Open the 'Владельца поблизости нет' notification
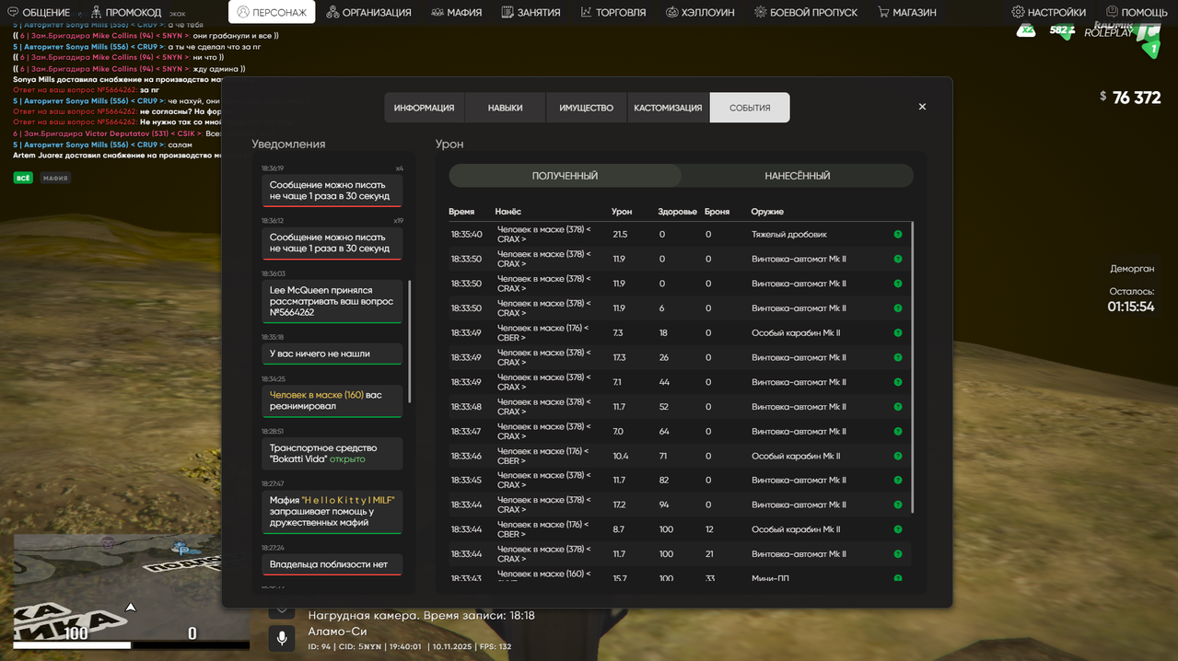This screenshot has height=661, width=1178. [x=332, y=564]
